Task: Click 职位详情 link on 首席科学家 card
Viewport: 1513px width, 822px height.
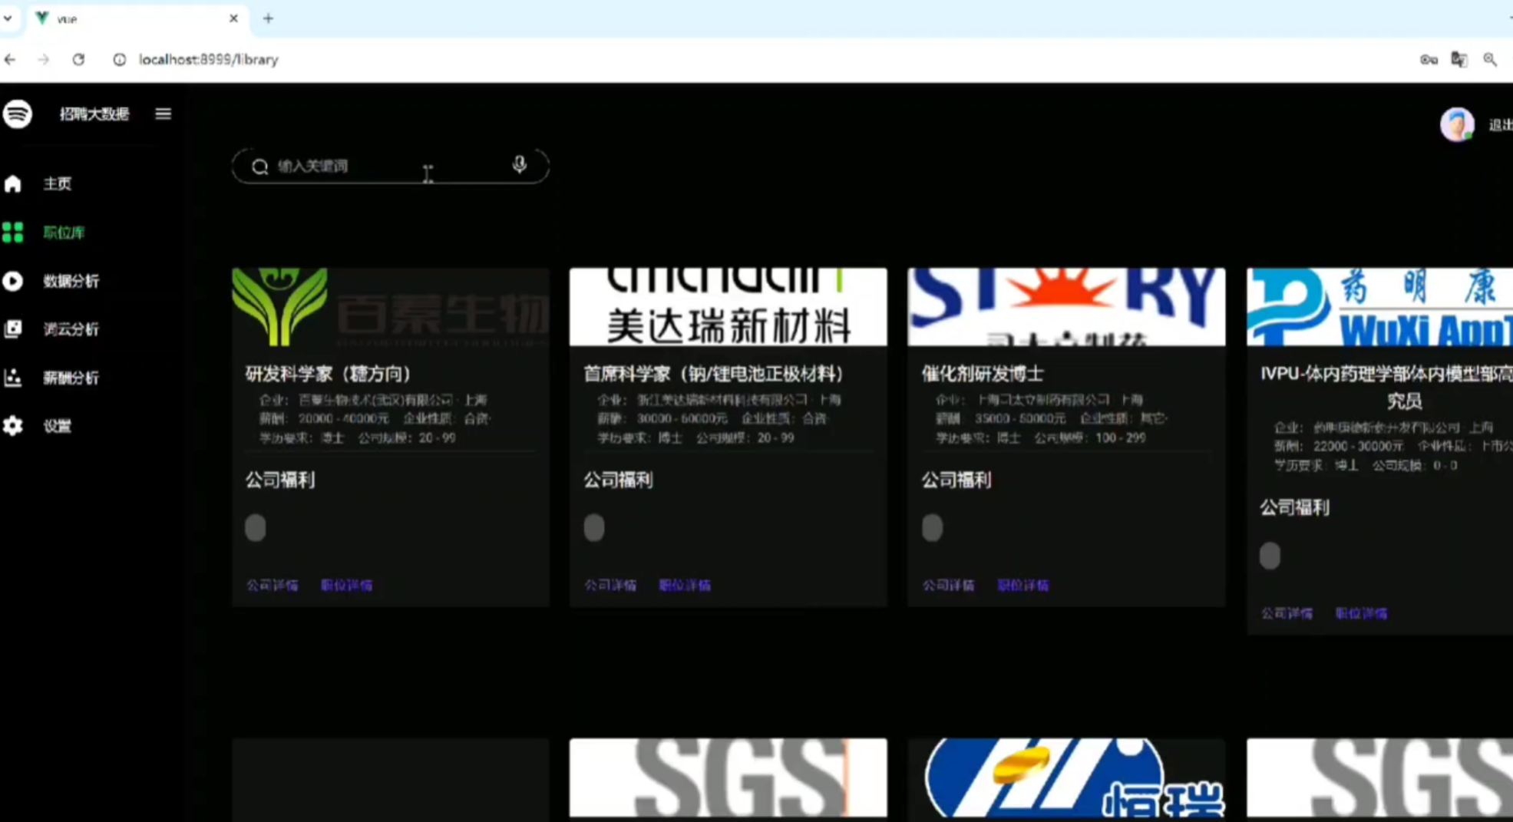Action: pos(685,586)
